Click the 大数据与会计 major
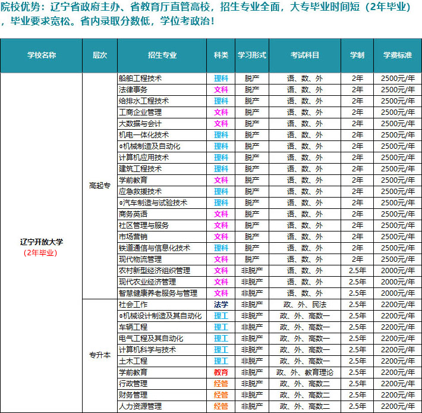The height and width of the screenshot is (413, 422). 140,124
